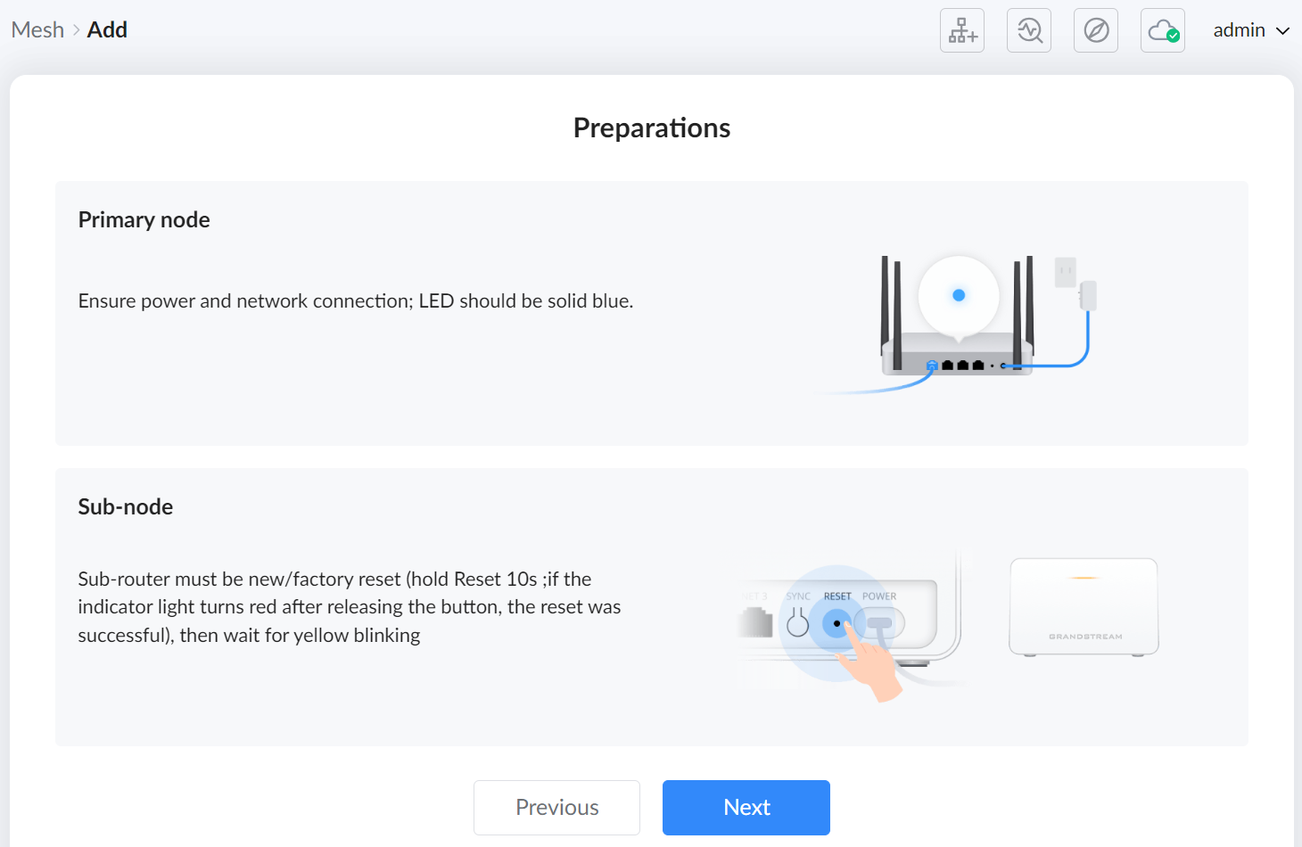The image size is (1302, 847).
Task: Click the breadcrumb separator chevron after Mesh
Action: [76, 30]
